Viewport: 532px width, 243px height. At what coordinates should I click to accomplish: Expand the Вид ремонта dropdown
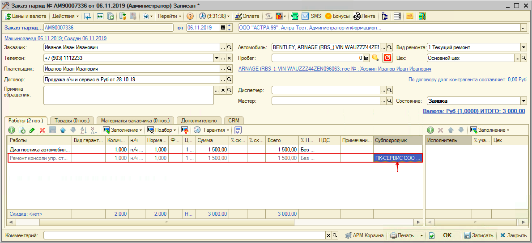tap(523, 47)
